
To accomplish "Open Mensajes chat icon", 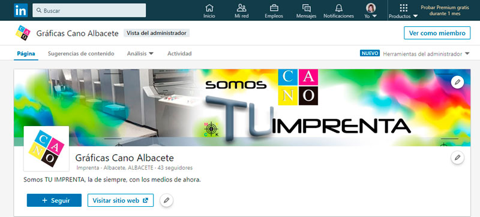I will (306, 8).
